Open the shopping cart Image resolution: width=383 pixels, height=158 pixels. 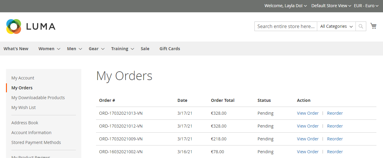[373, 26]
